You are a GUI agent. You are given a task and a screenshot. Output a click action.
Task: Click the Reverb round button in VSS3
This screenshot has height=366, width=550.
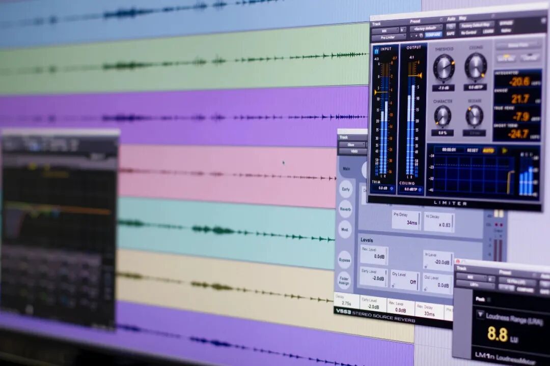tap(345, 209)
